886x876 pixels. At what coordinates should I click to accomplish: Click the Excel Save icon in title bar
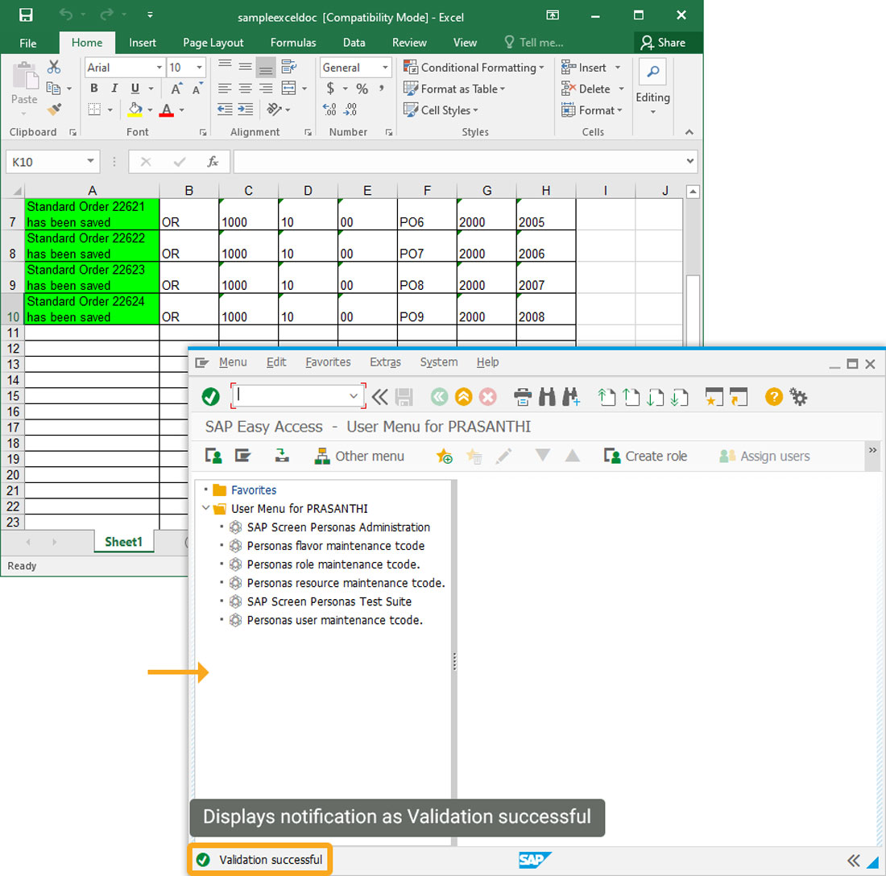point(26,14)
